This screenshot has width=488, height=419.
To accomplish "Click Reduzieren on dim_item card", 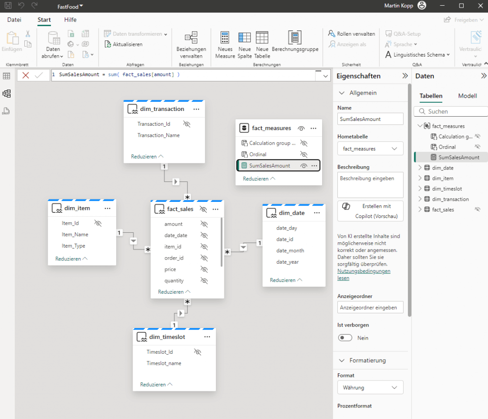I will [x=71, y=259].
